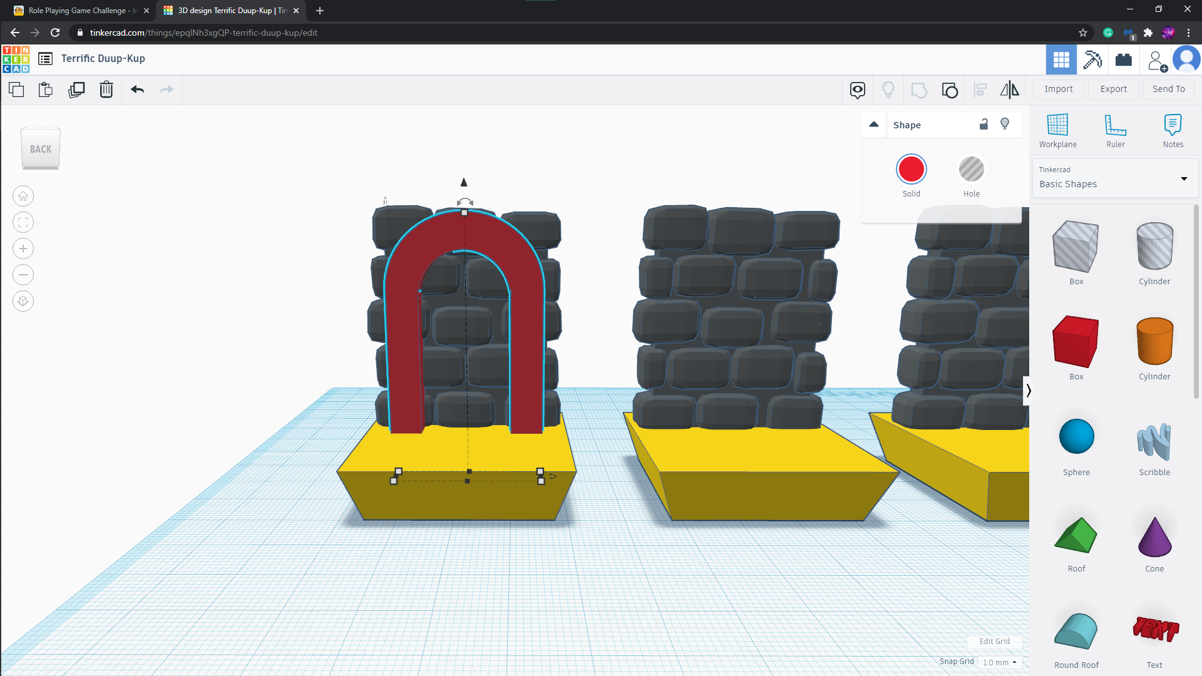Reload the page
1202x676 pixels.
[55, 33]
